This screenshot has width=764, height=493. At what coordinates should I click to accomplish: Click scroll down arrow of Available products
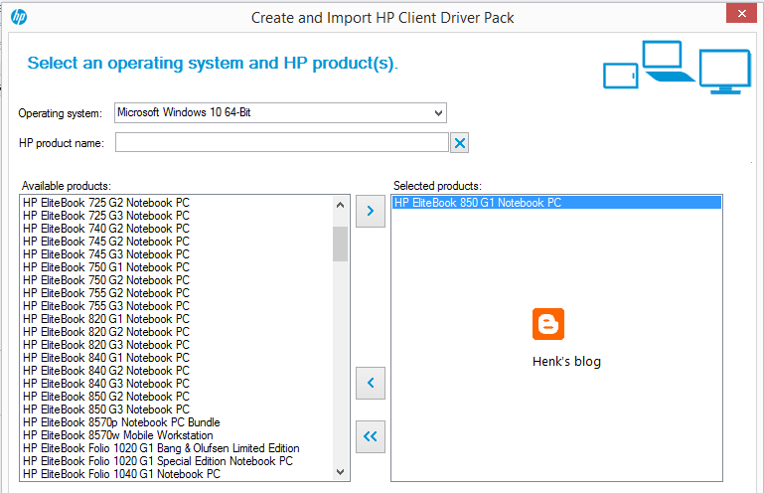tap(341, 471)
